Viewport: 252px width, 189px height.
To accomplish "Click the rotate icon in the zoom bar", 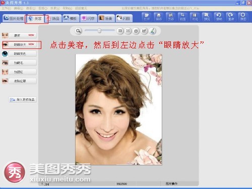I will [x=136, y=31].
